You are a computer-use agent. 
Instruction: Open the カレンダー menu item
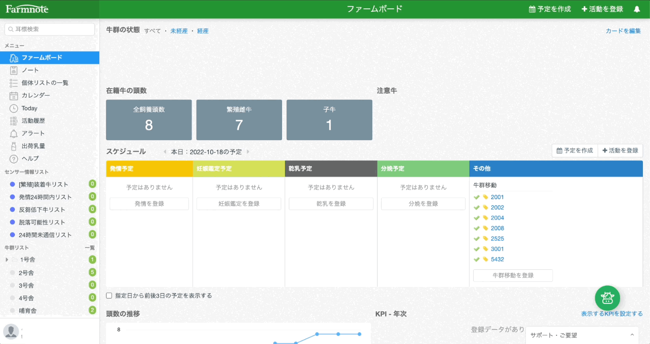(x=50, y=95)
